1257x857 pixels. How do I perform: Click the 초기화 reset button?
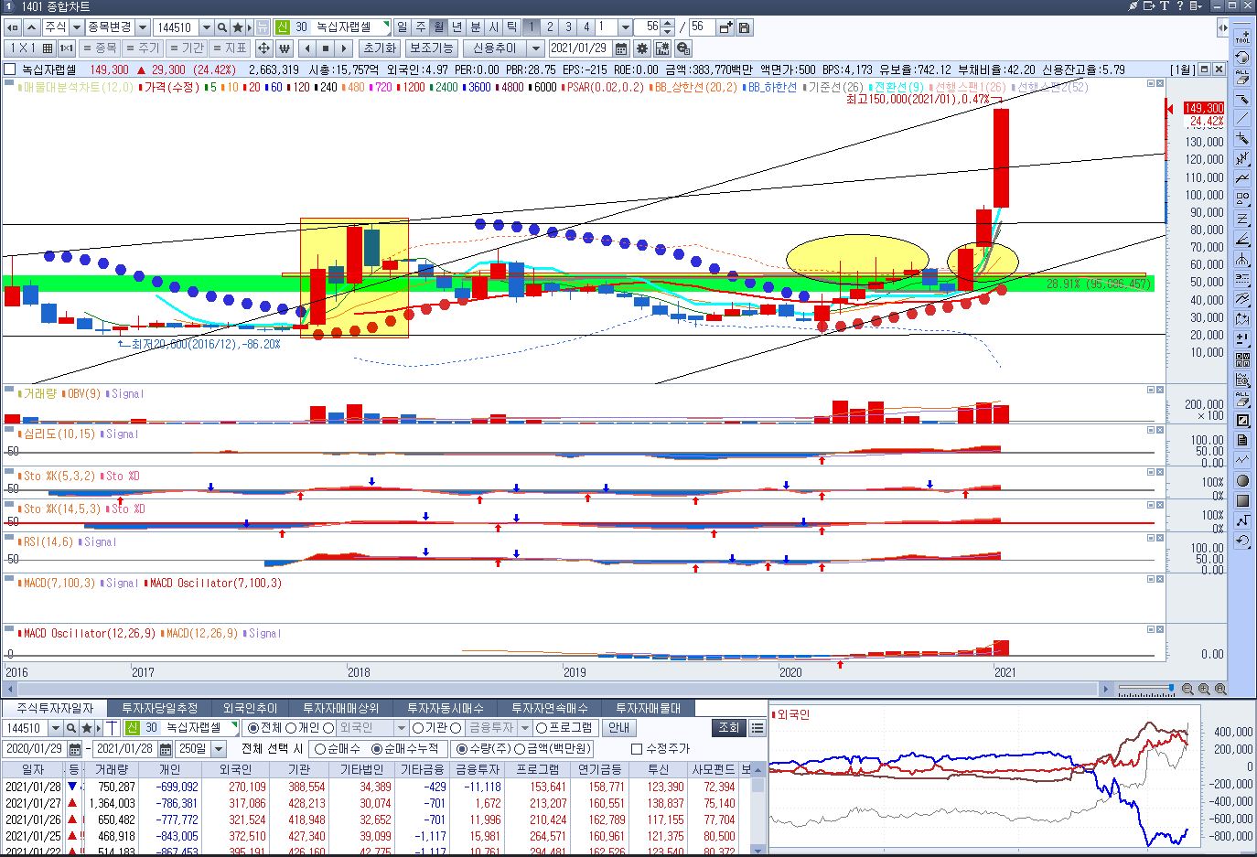click(379, 48)
